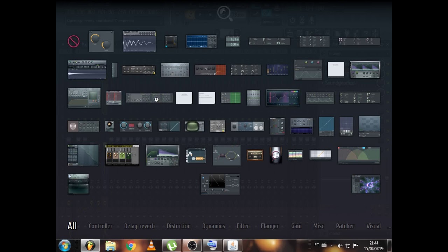Screen dimensions: 448x252
Task: Select the narrow vertical strip plugin thumbnail
Action: [x=114, y=70]
